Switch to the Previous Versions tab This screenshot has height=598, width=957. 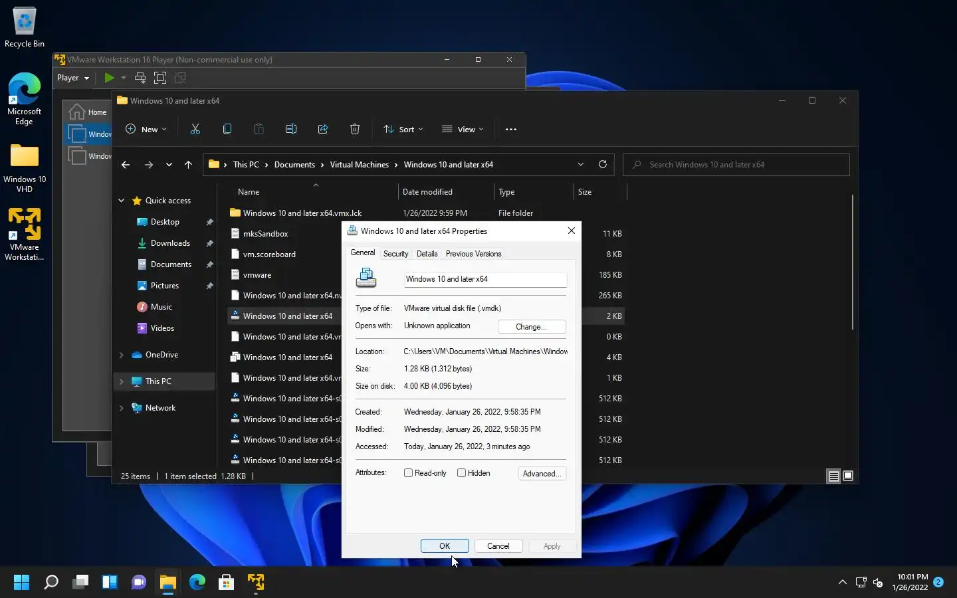[x=473, y=254]
